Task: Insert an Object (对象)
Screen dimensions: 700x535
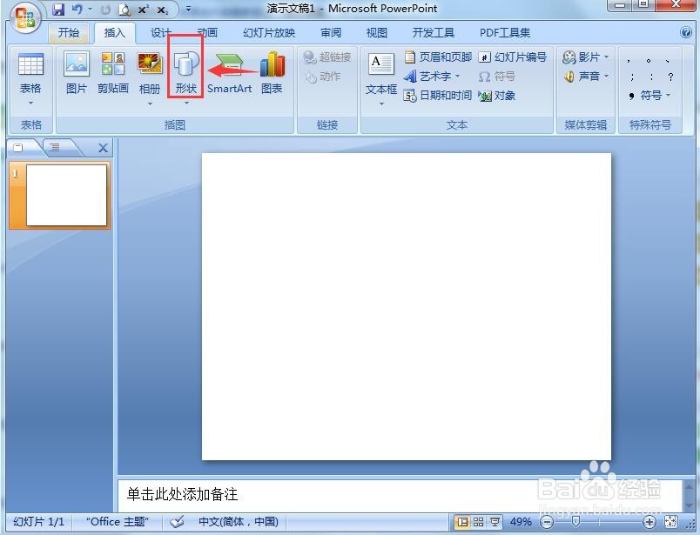Action: click(x=497, y=96)
